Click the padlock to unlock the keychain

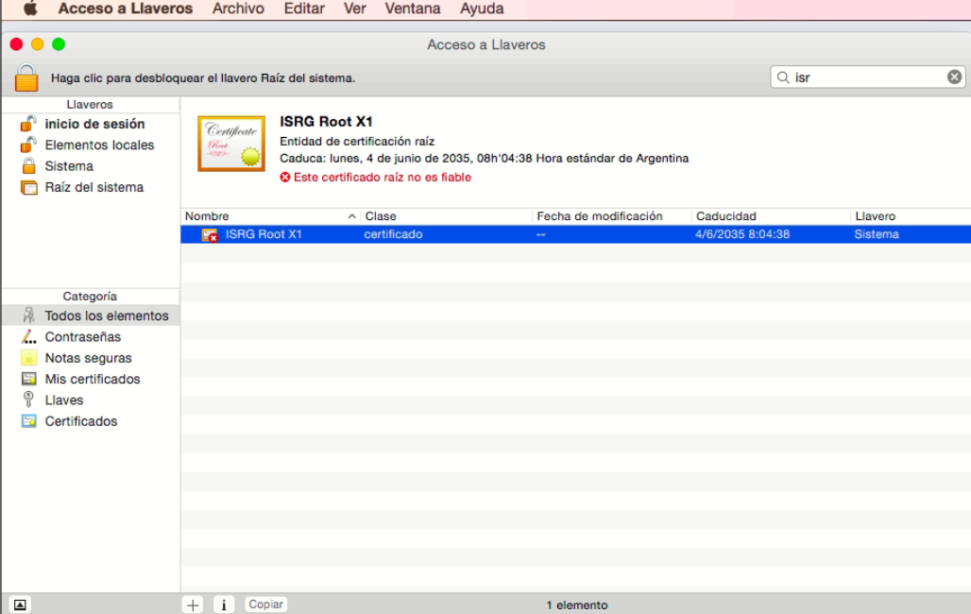[26, 77]
